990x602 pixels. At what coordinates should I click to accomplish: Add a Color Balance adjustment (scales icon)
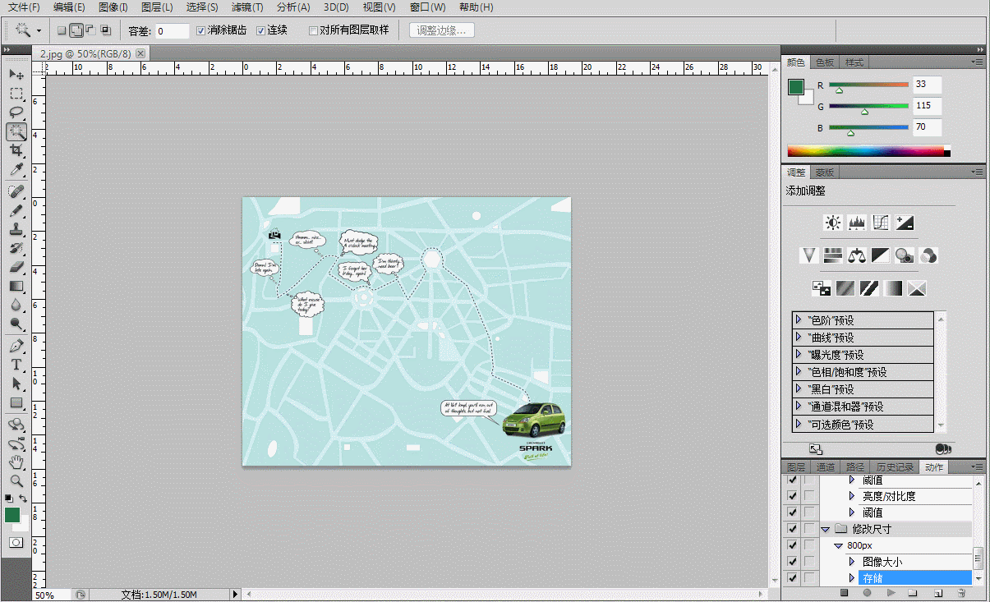point(857,255)
